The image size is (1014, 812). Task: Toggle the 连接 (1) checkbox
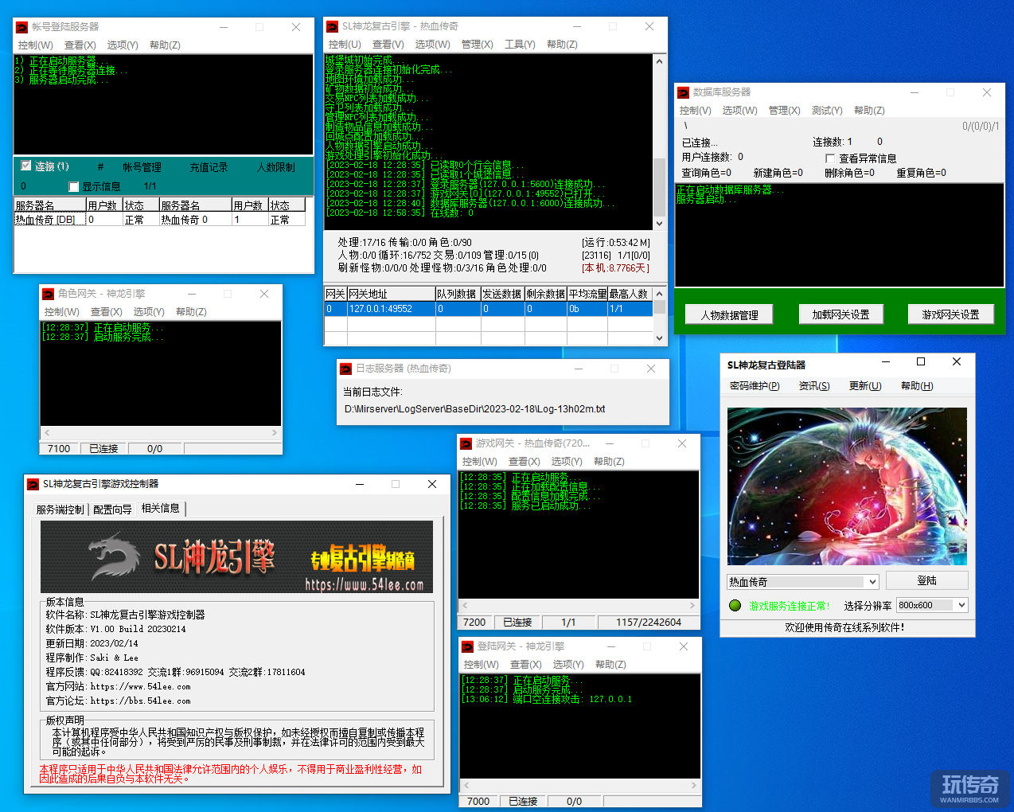(26, 166)
